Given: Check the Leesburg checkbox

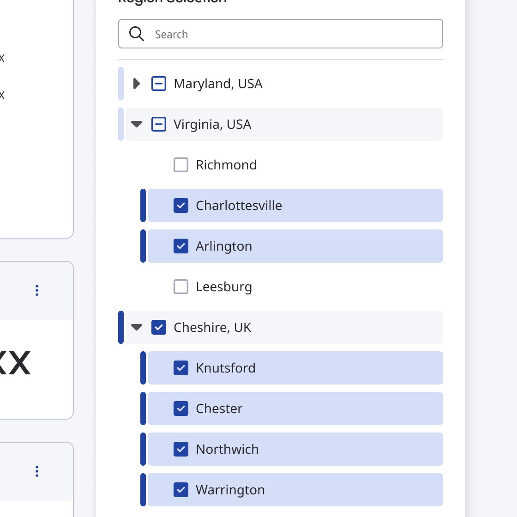Looking at the screenshot, I should [181, 287].
